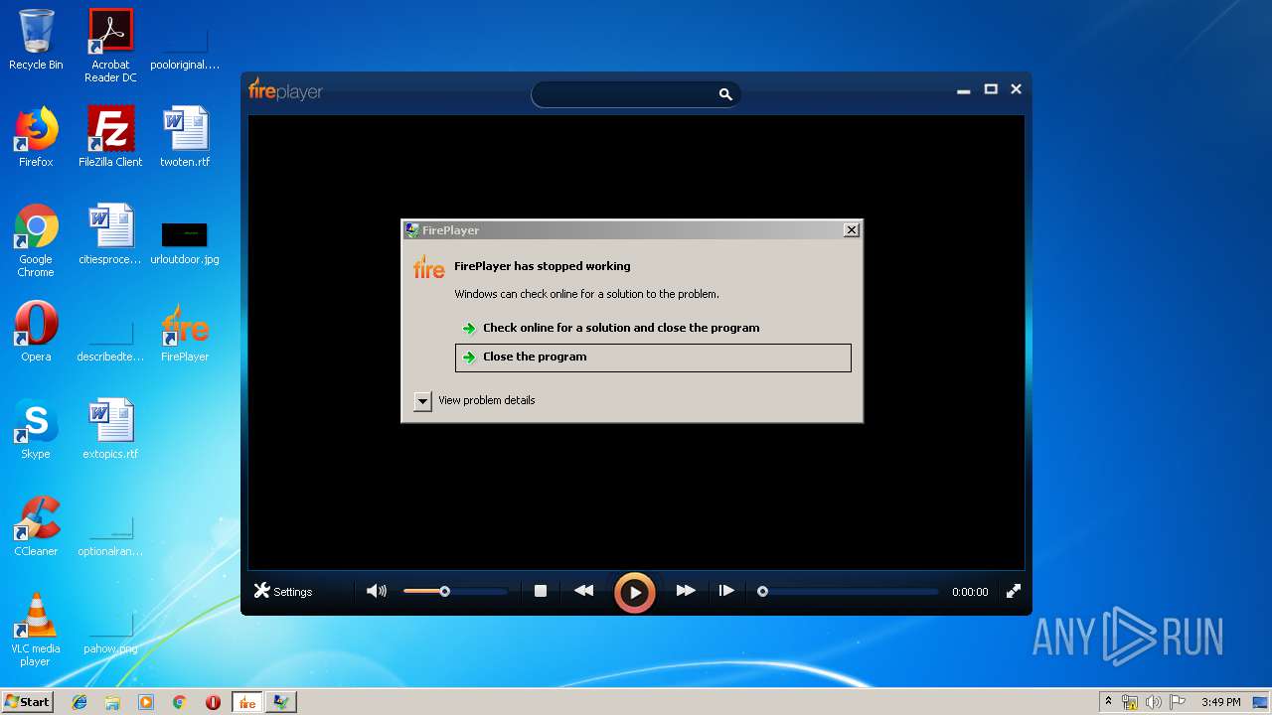The image size is (1272, 715).
Task: Open Windows Media Player from taskbar
Action: click(x=146, y=702)
